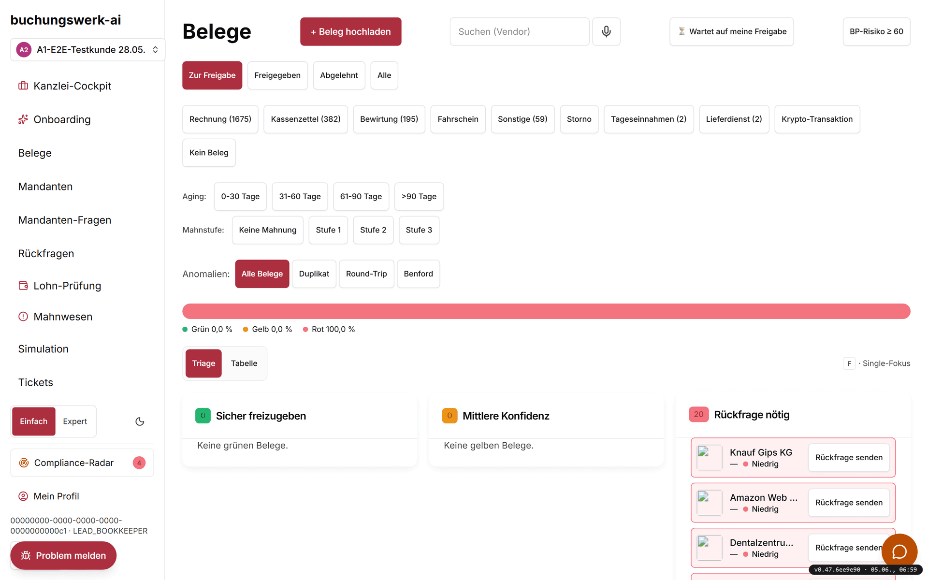This screenshot has height=580, width=928.
Task: Click + Beleg hochladen button
Action: pos(350,31)
